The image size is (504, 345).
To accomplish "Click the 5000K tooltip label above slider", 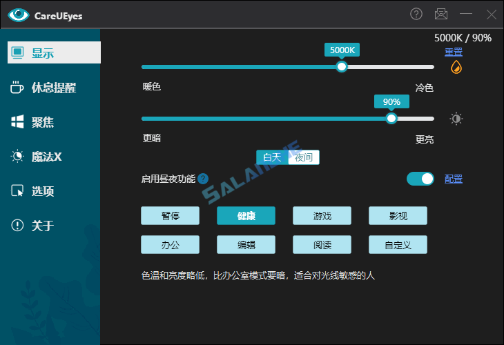I will tap(342, 50).
